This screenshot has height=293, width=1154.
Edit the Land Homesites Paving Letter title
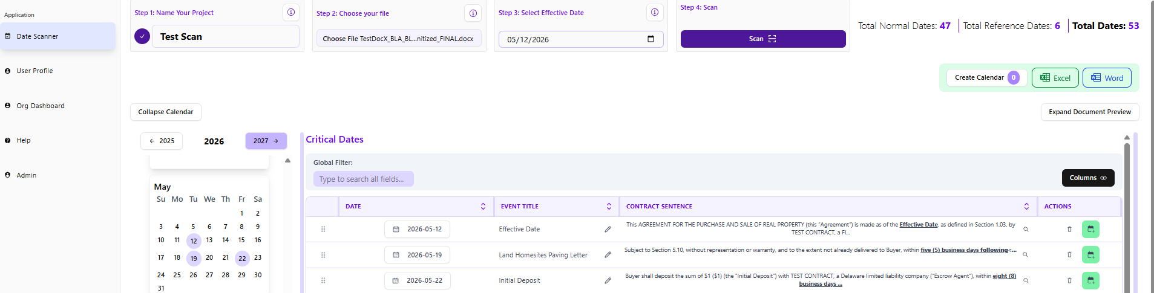click(x=608, y=255)
